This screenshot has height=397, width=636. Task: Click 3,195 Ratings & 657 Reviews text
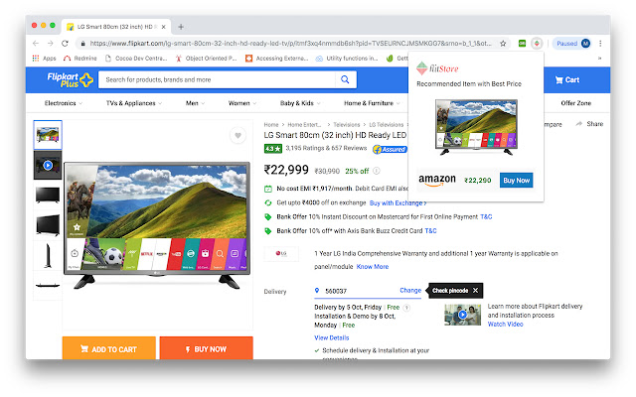coord(326,148)
